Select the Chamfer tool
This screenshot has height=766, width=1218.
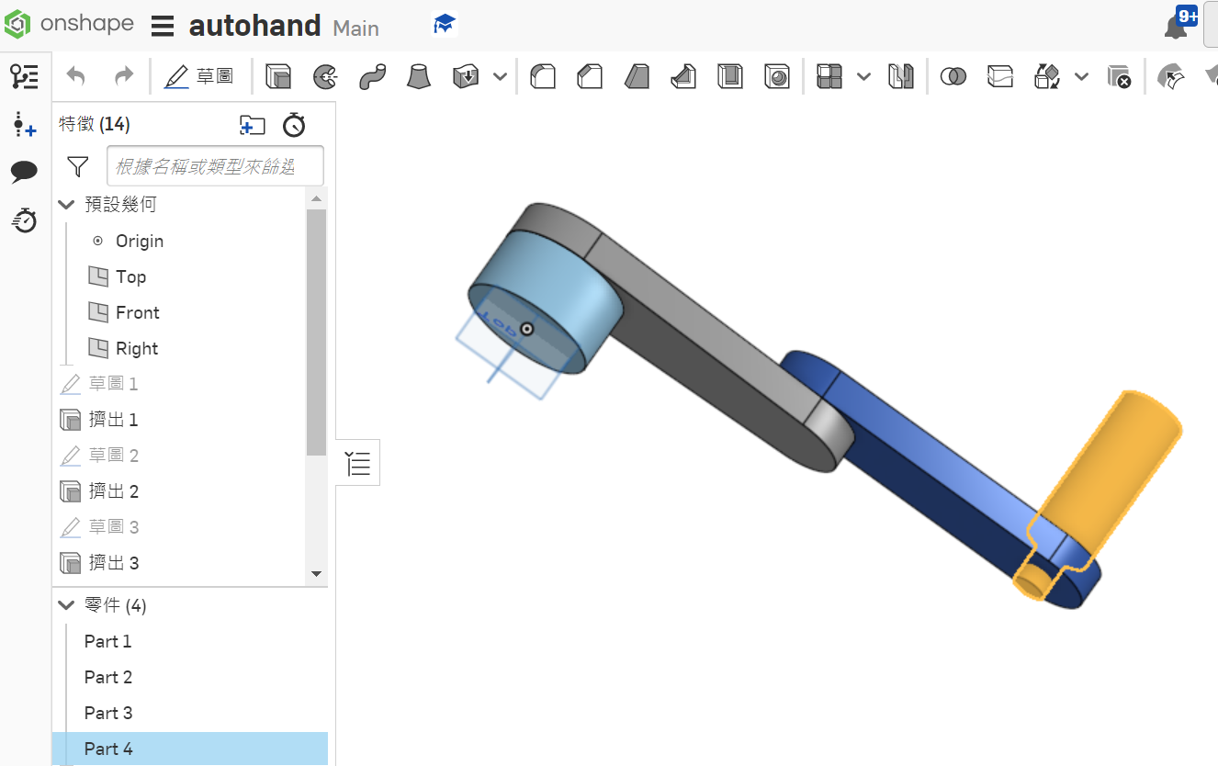tap(590, 76)
